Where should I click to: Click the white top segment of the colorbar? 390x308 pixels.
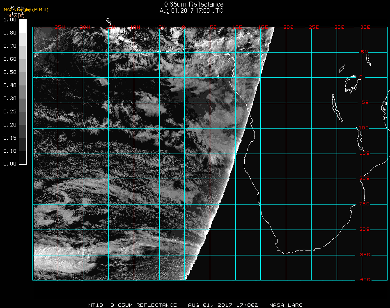pos(23,26)
